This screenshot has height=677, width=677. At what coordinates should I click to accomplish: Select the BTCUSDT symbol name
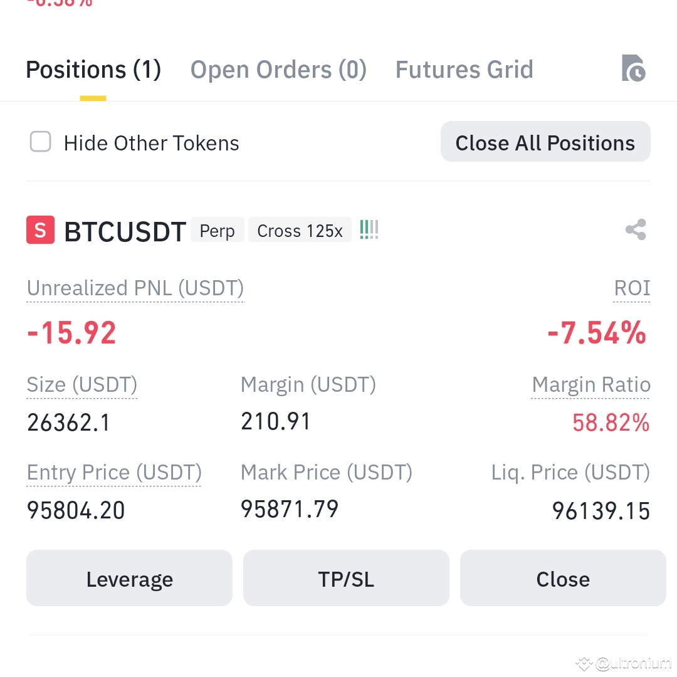tap(125, 231)
